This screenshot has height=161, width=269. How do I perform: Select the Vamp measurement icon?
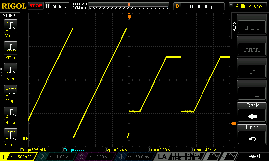(10, 137)
